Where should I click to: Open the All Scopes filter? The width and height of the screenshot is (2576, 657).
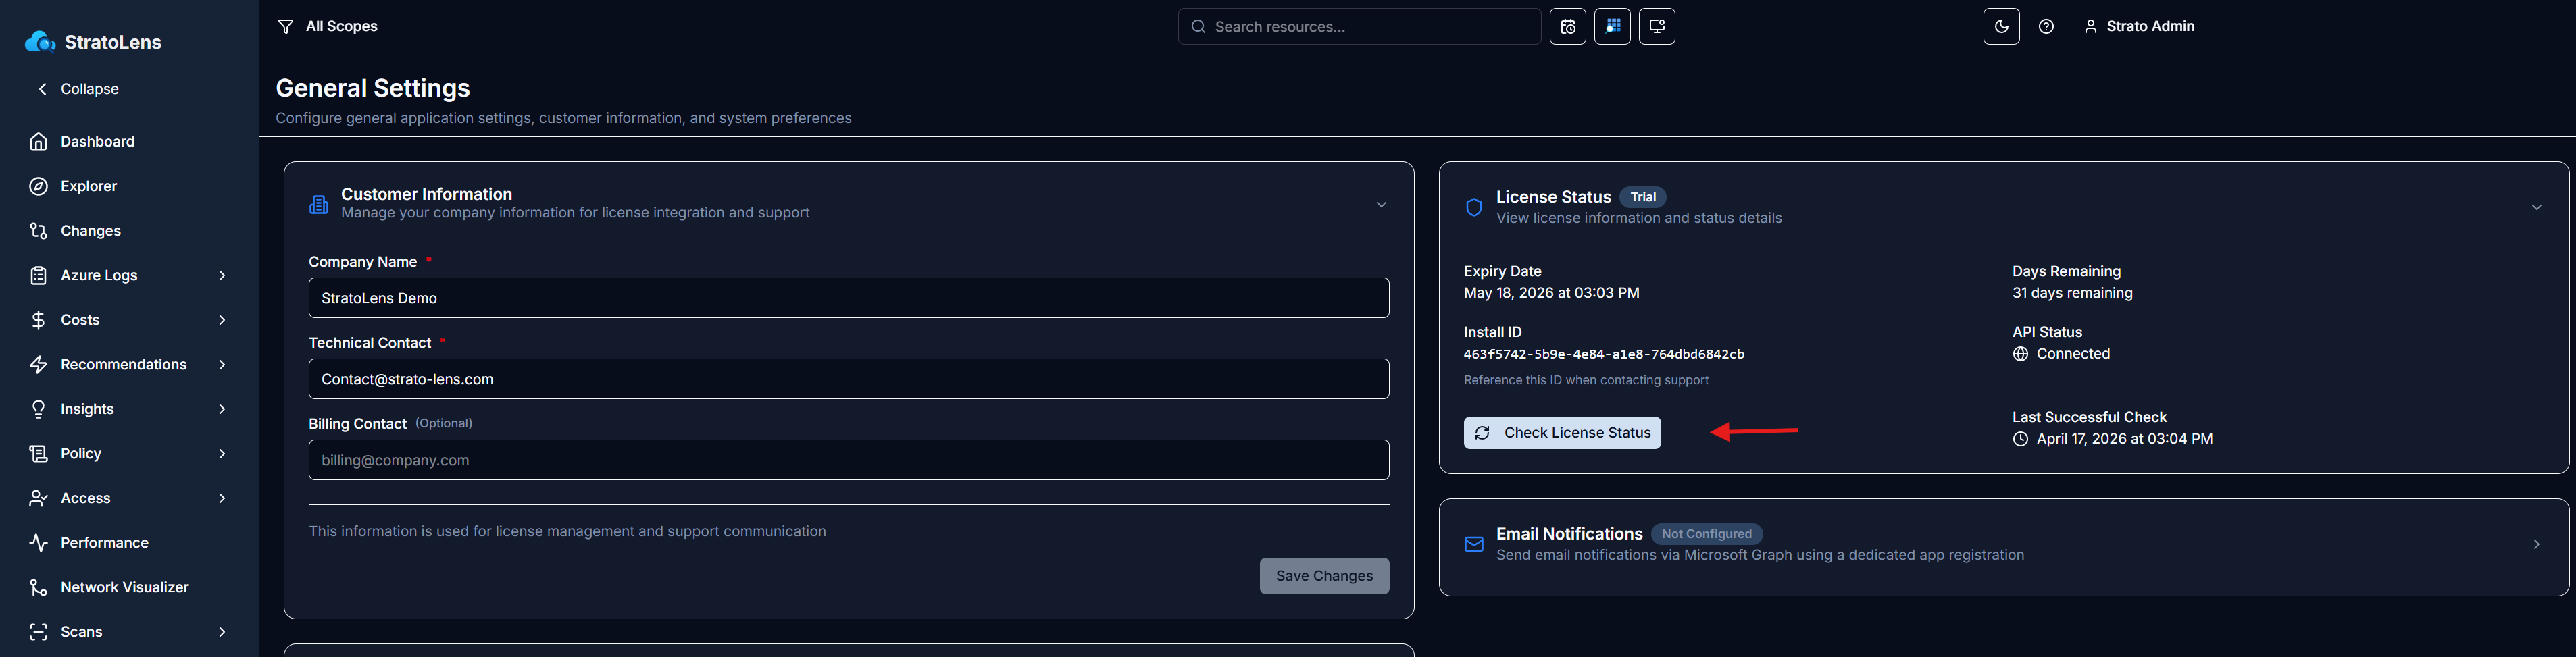click(328, 27)
